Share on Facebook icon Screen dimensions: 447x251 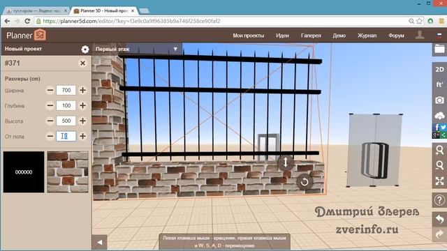point(436,127)
